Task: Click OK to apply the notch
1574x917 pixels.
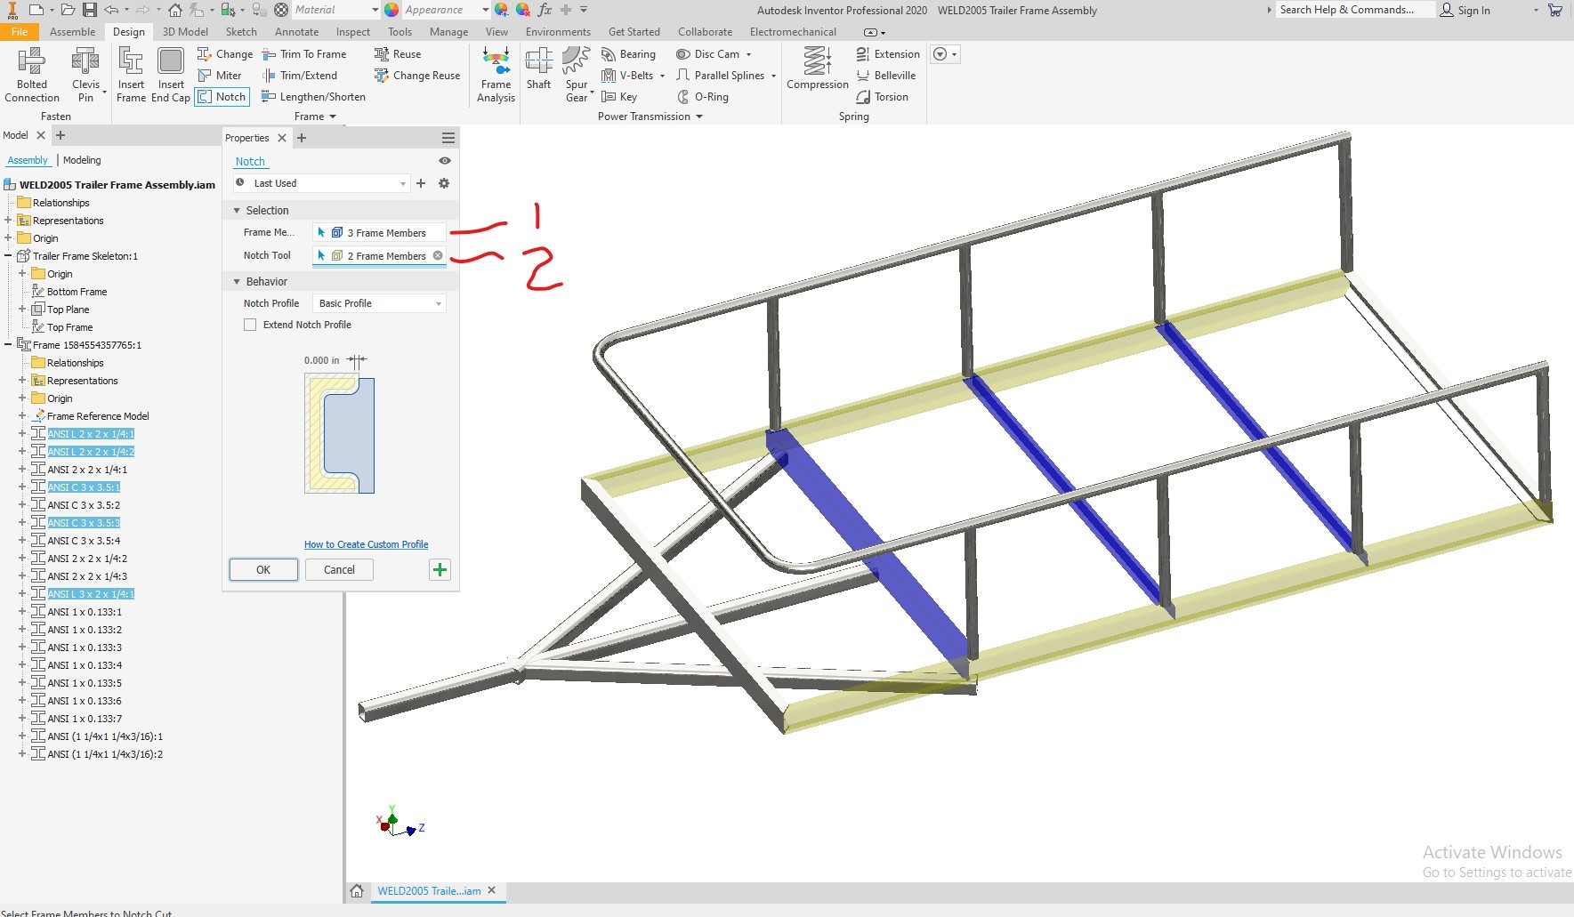Action: (x=263, y=569)
